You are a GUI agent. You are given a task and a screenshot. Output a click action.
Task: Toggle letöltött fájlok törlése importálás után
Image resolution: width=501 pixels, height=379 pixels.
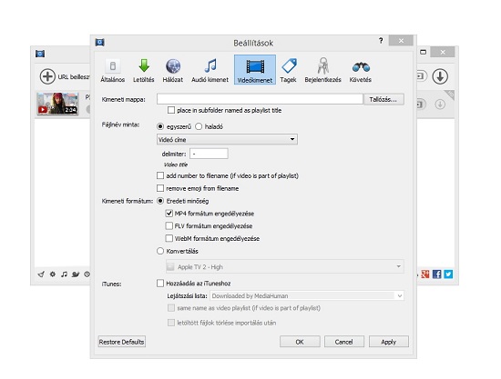[171, 323]
